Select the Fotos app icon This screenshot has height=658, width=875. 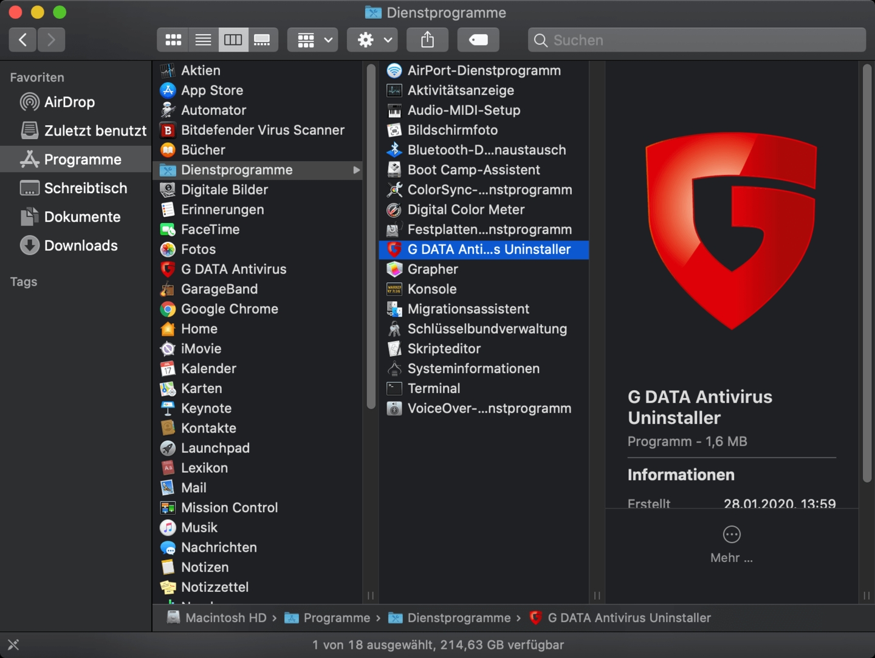(168, 249)
